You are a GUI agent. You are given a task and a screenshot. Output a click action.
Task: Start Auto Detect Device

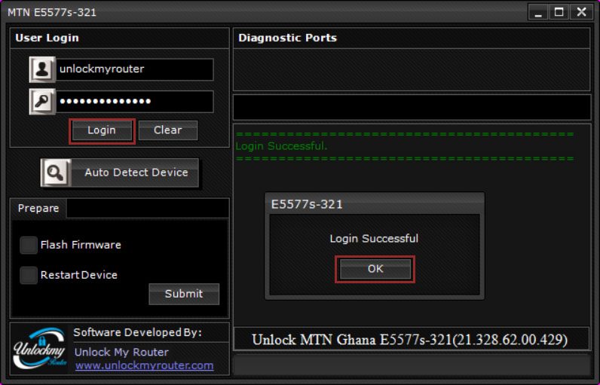120,173
